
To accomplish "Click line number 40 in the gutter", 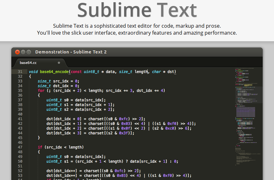I will point(20,114).
